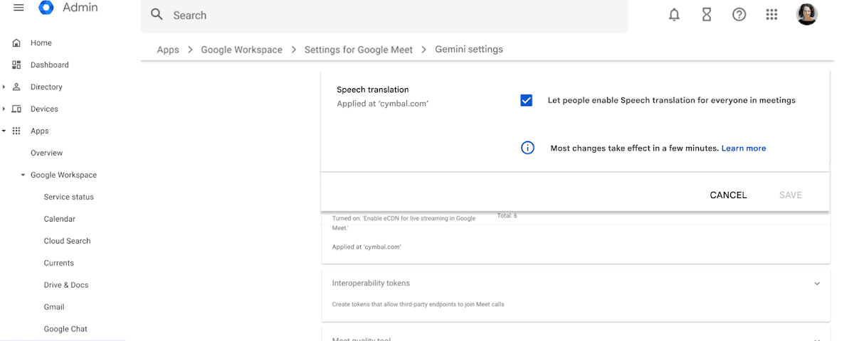This screenshot has width=854, height=341.
Task: Go to Dashboard in the sidebar
Action: [x=49, y=65]
